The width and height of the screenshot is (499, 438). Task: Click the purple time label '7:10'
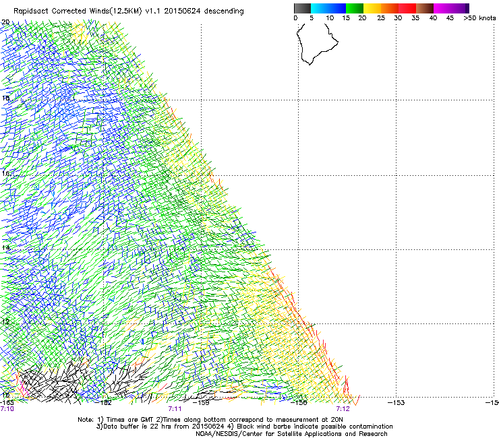pyautogui.click(x=7, y=409)
